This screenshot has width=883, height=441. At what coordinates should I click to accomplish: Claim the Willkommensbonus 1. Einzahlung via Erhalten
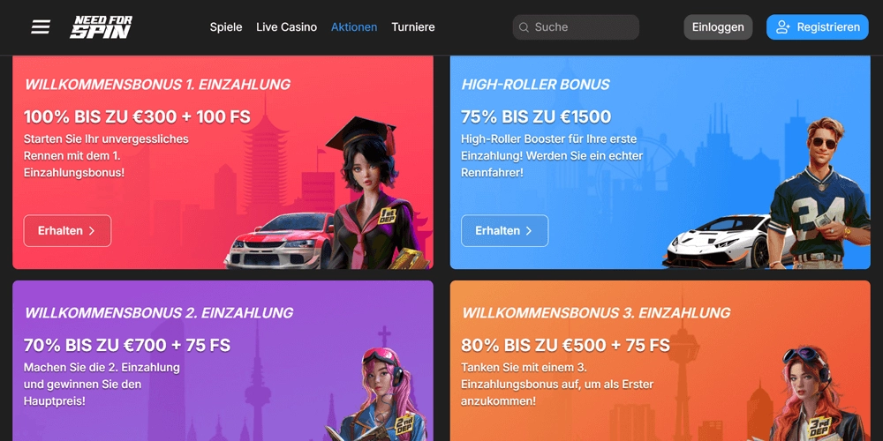click(x=68, y=230)
